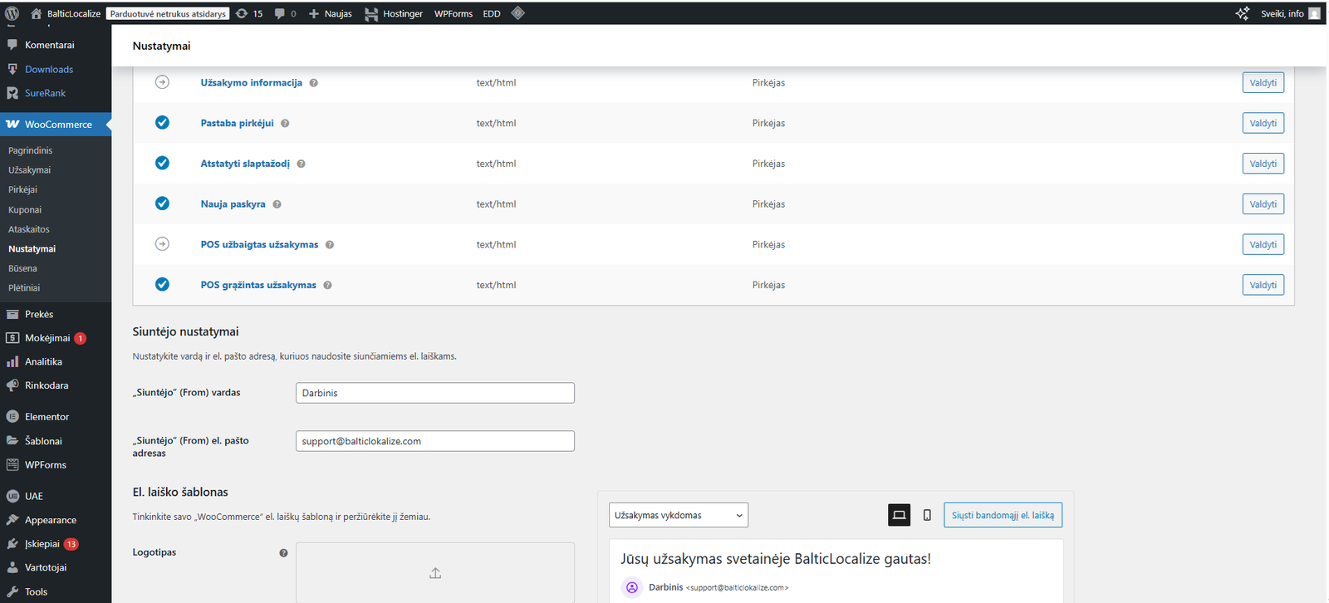Screen dimensions: 1329x603
Task: Open the Užsakymas vykdomas email type dropdown
Action: click(678, 515)
